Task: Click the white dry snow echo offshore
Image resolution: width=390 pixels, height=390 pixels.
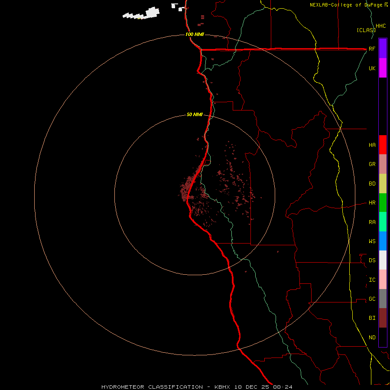Action: tap(142, 14)
